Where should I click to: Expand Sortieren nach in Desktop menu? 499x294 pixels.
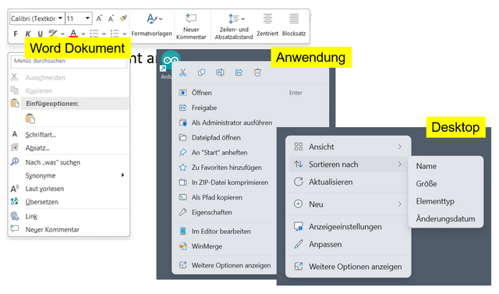pyautogui.click(x=349, y=165)
